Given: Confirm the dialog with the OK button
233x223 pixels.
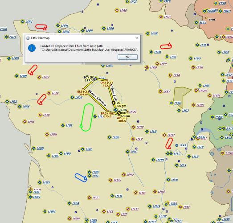Looking at the screenshot, I should point(127,57).
